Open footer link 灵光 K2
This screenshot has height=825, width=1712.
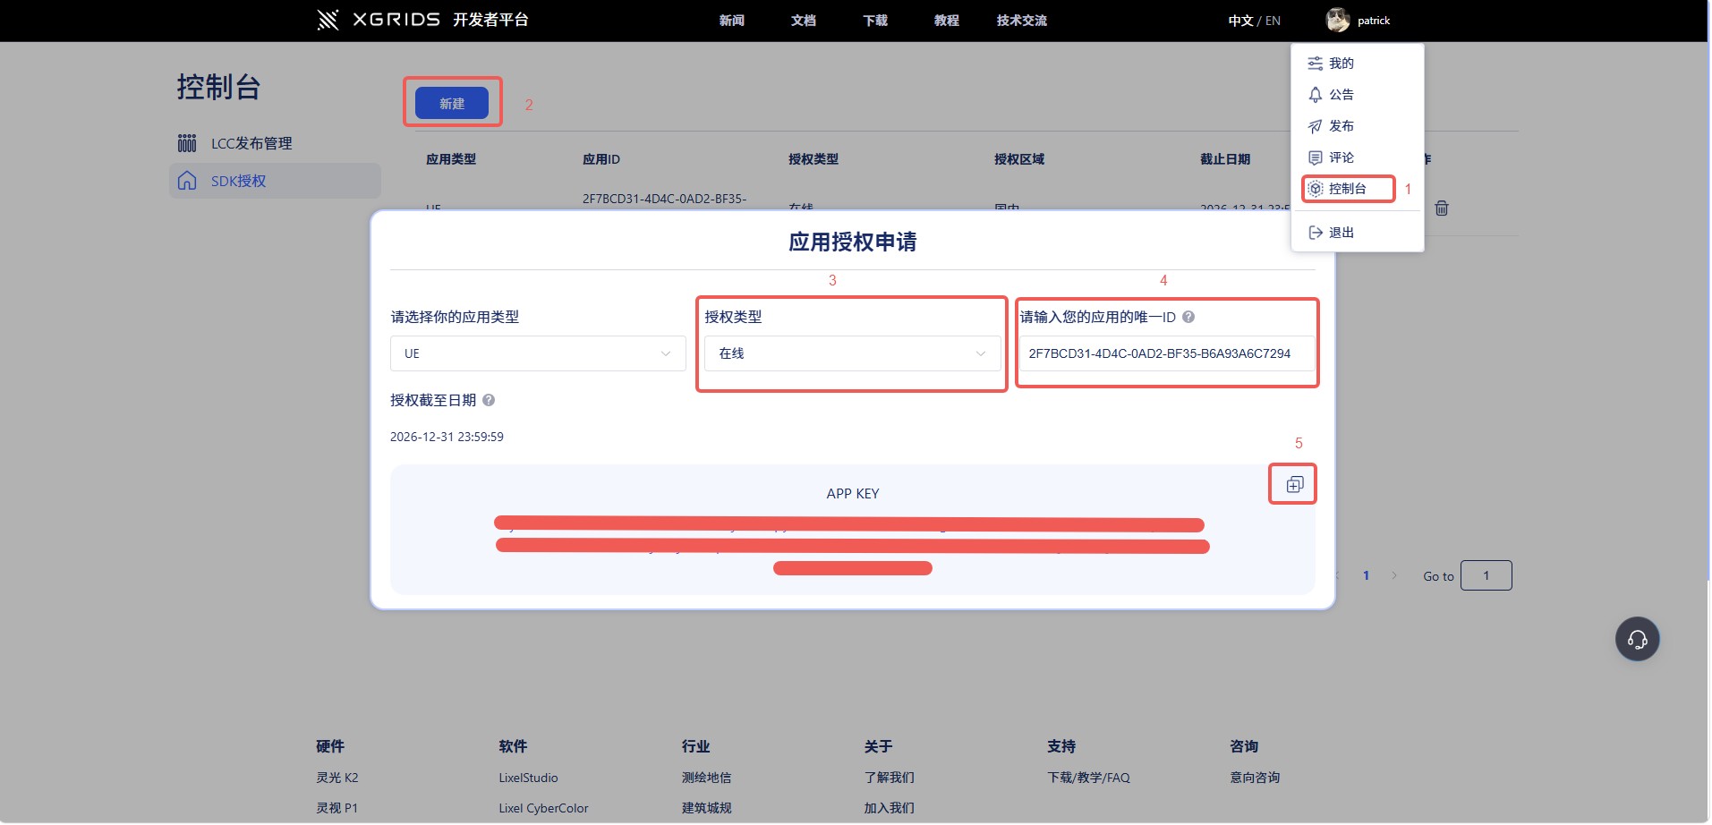[337, 778]
